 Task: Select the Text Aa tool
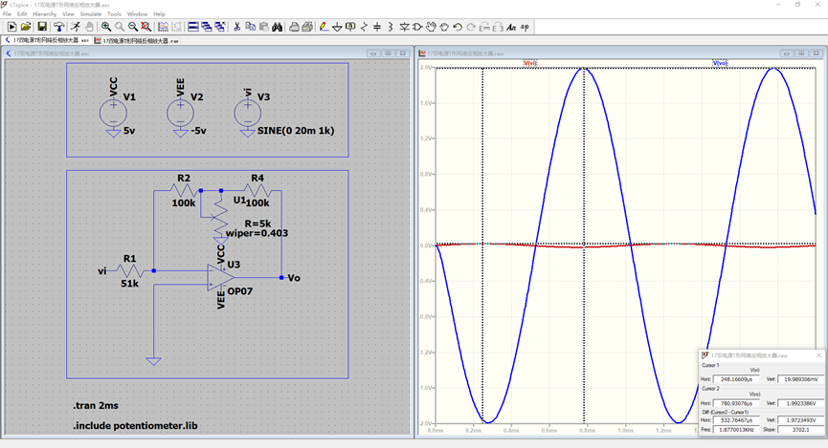coord(511,27)
